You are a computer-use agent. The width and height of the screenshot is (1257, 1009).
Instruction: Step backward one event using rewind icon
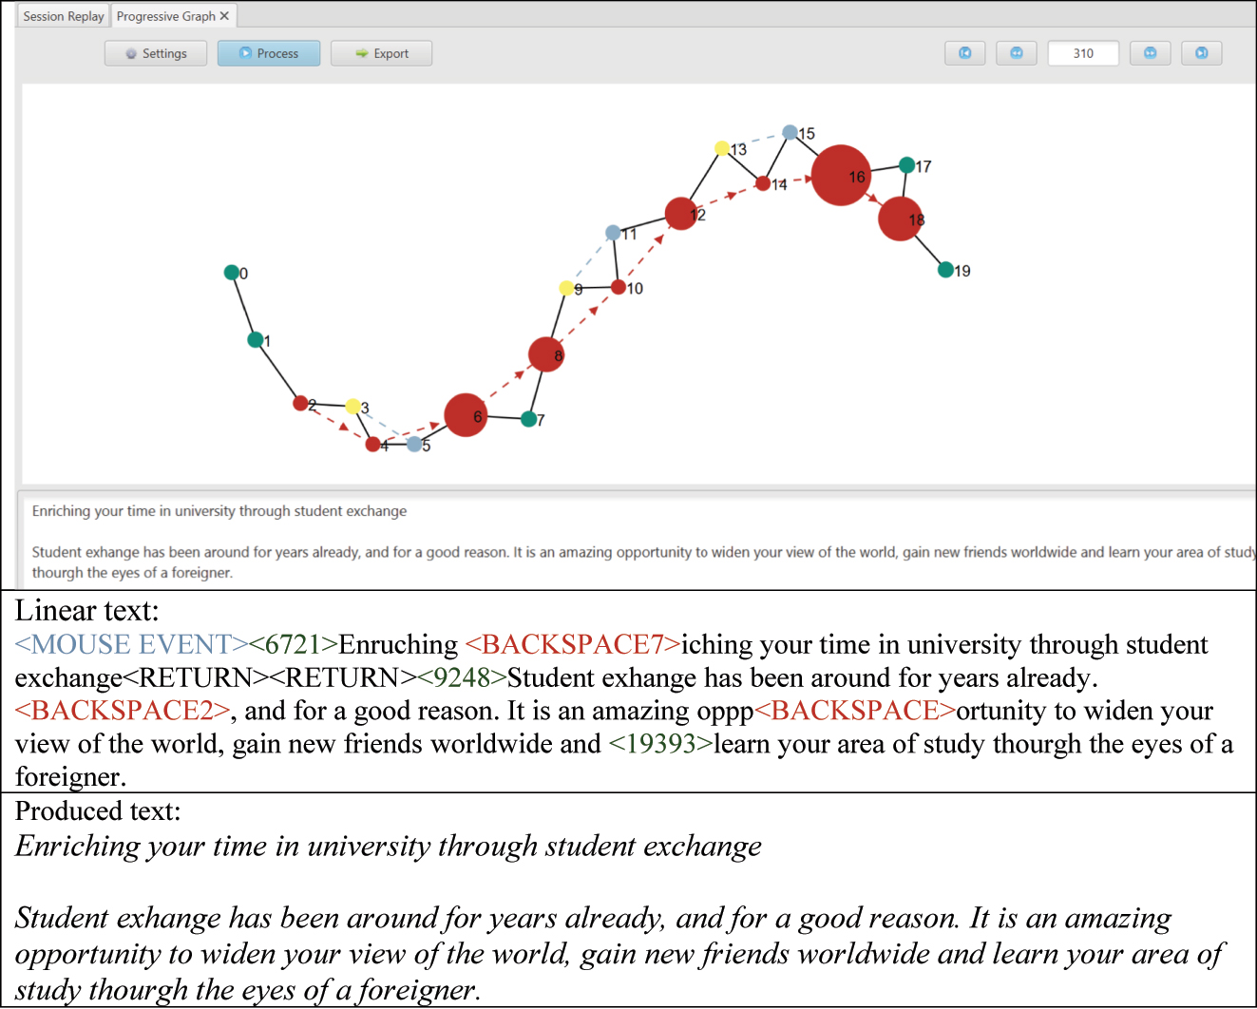(1016, 53)
